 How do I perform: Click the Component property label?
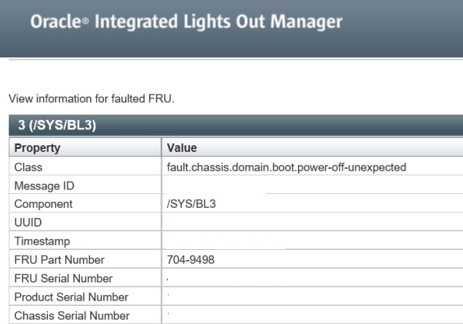[x=44, y=204]
